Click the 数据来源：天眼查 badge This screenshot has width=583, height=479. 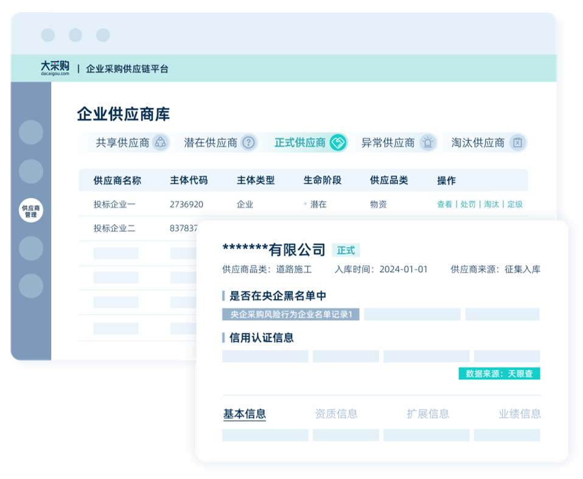(x=499, y=374)
